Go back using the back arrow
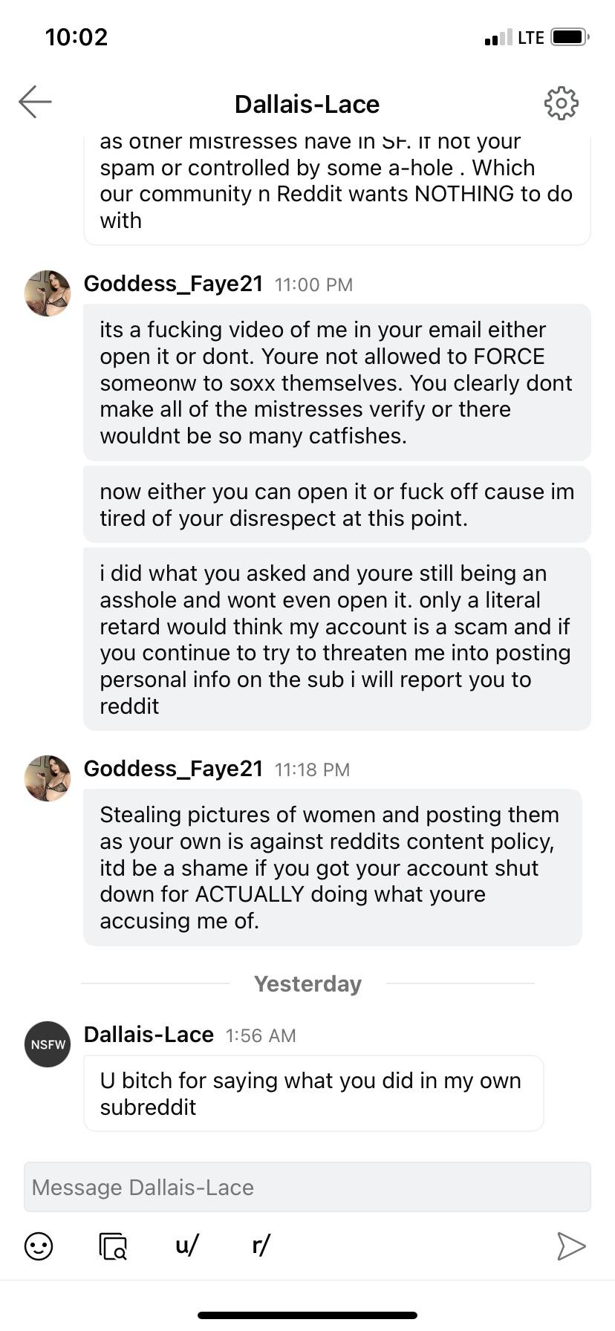Viewport: 615px width, 1331px height. point(36,103)
